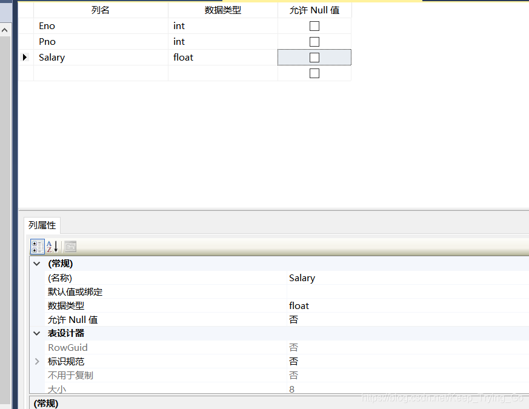Screen dimensions: 529x409
Task: Collapse the (常规) property group
Action: tap(37, 264)
